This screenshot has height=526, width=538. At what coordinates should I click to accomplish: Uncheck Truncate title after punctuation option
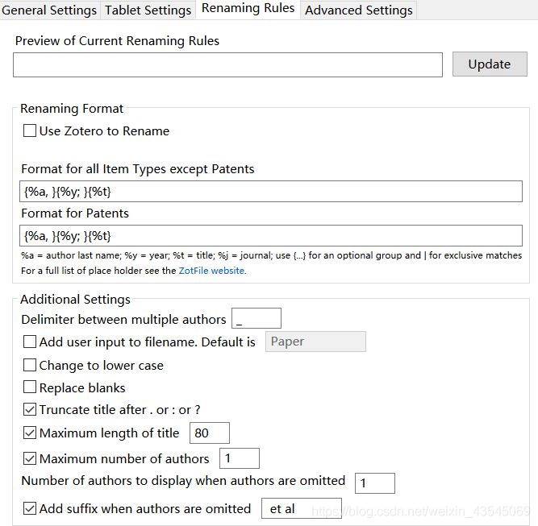(30, 409)
